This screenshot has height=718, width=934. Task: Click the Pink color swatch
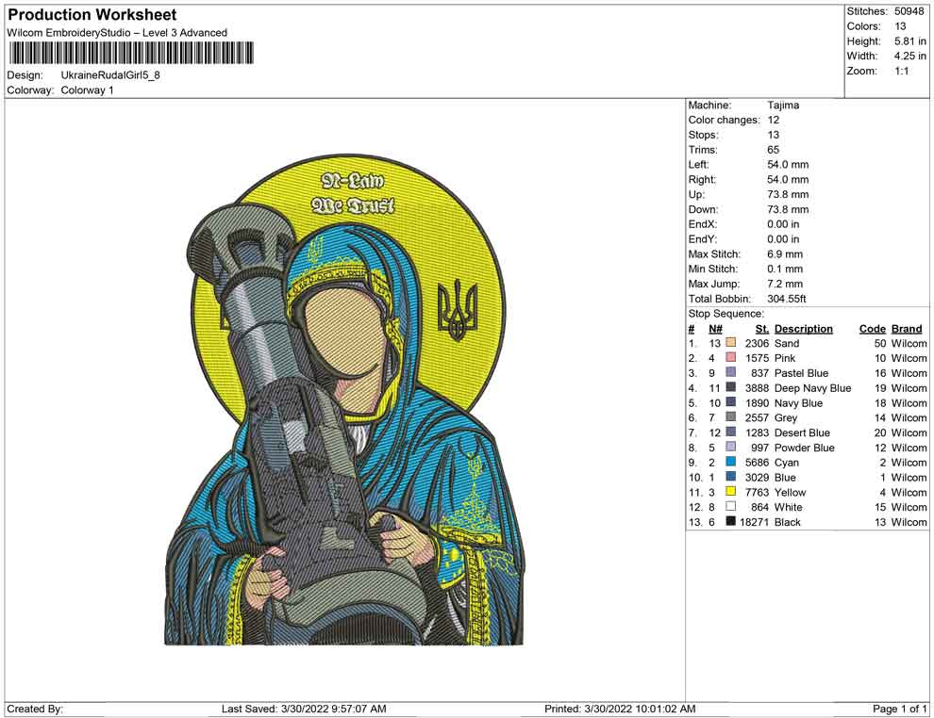[x=731, y=357]
